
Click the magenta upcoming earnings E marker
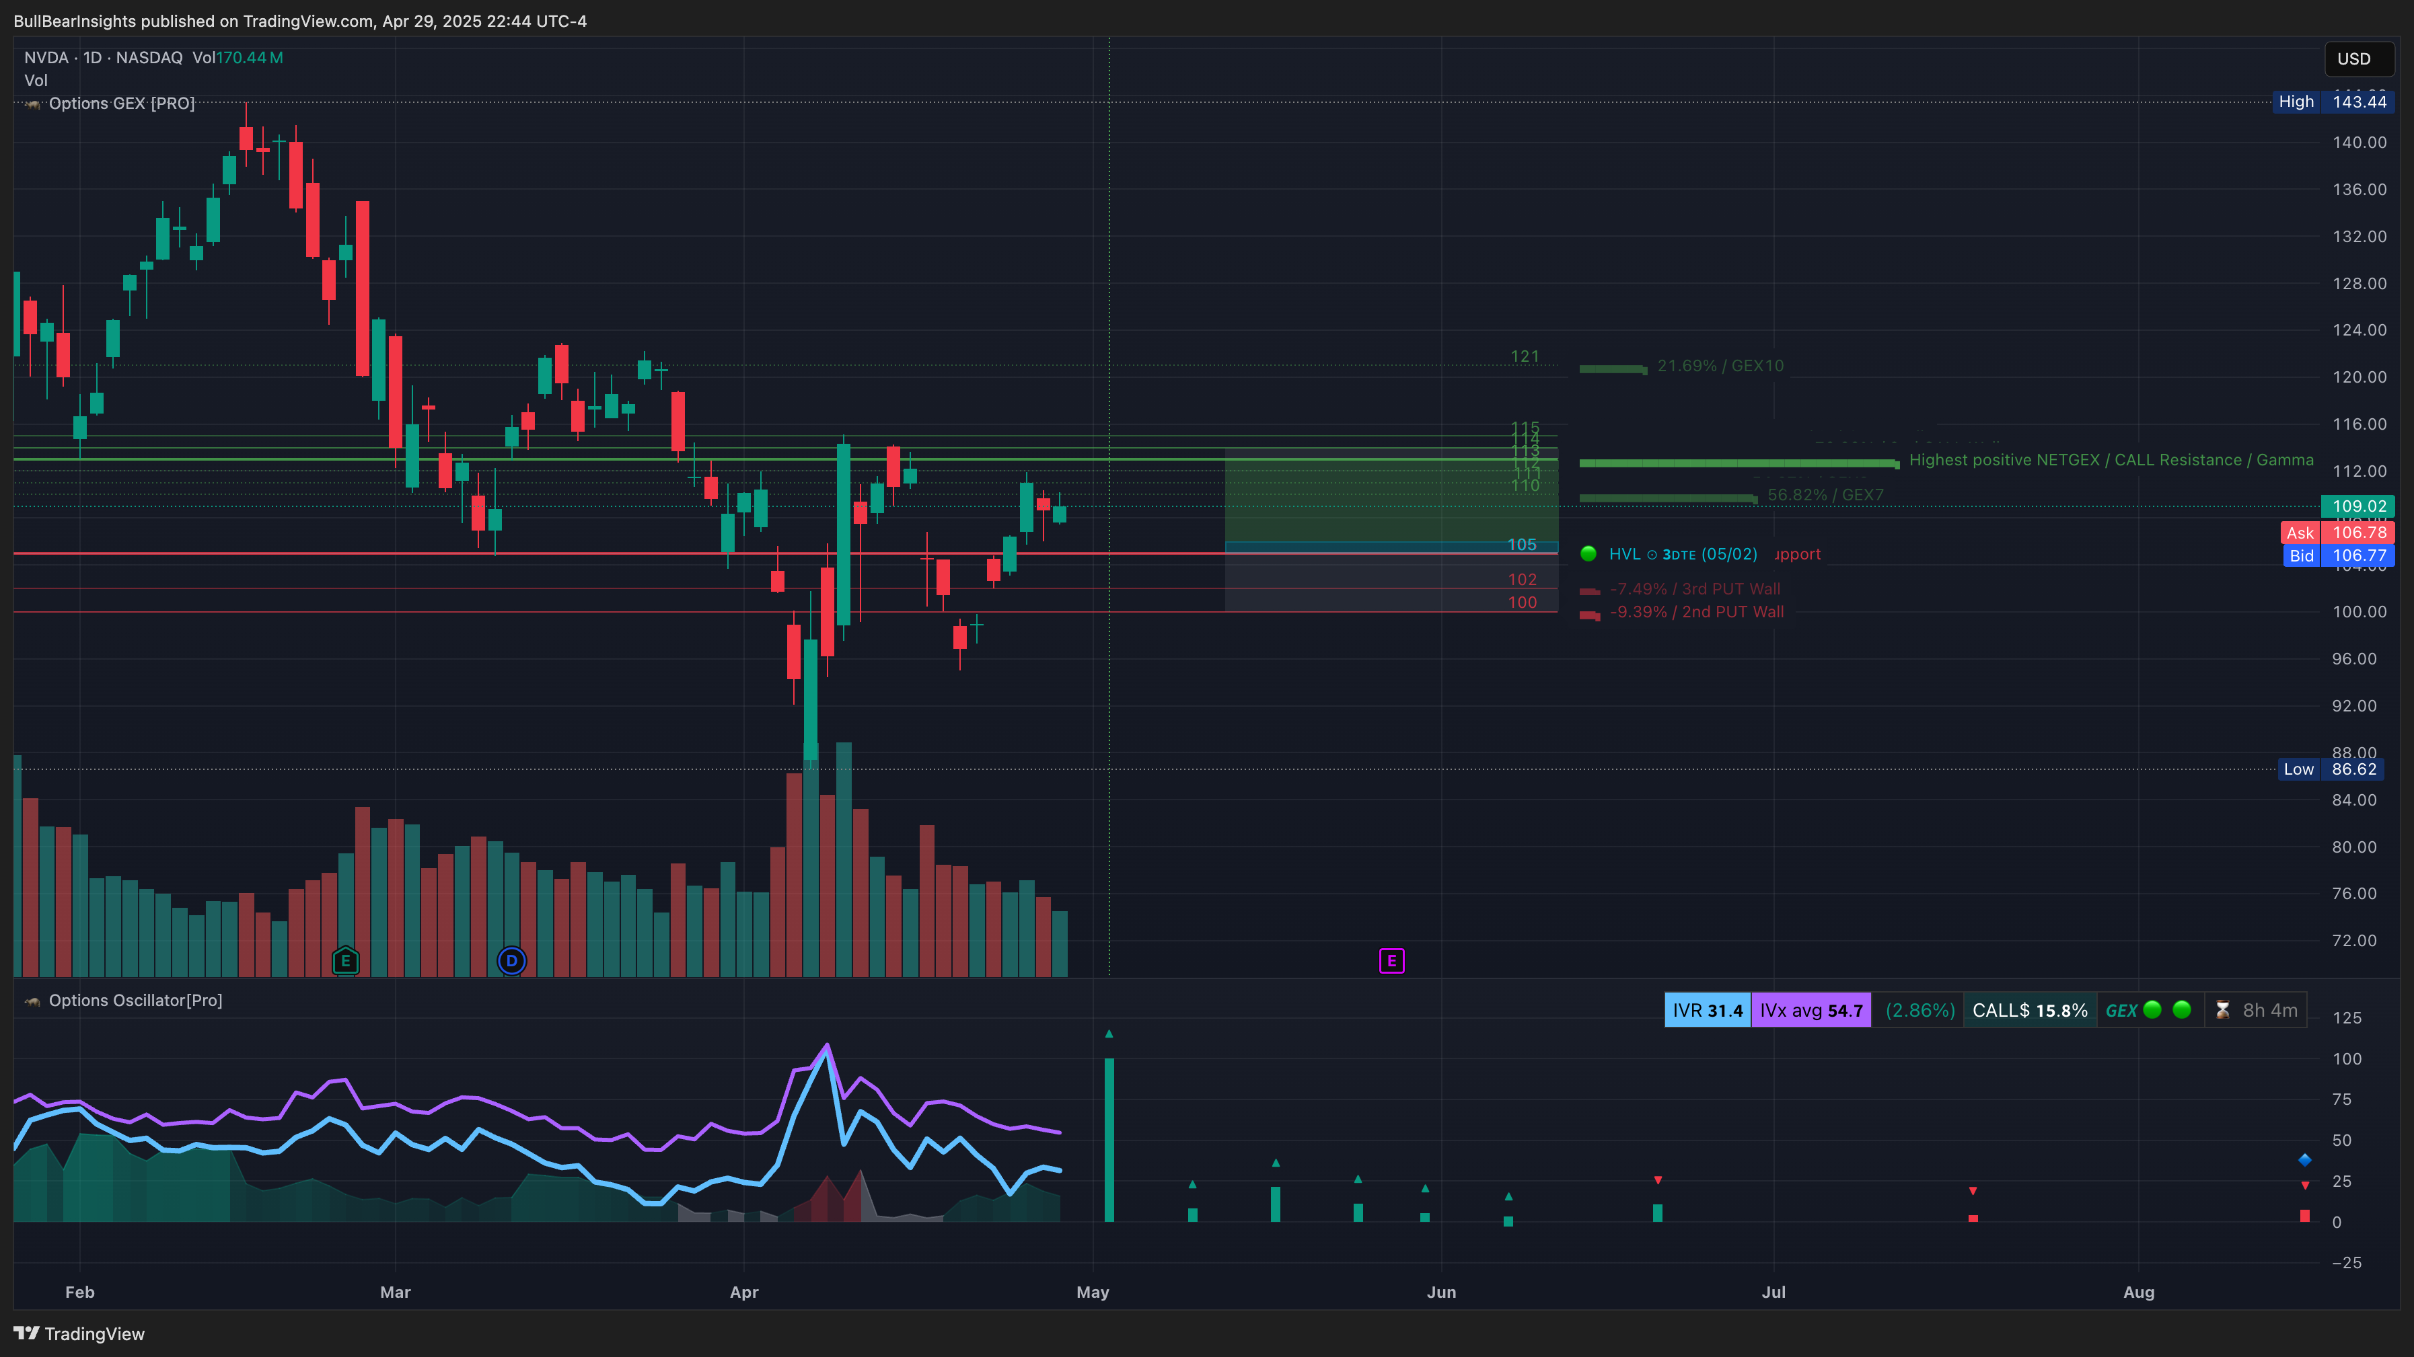click(x=1391, y=960)
